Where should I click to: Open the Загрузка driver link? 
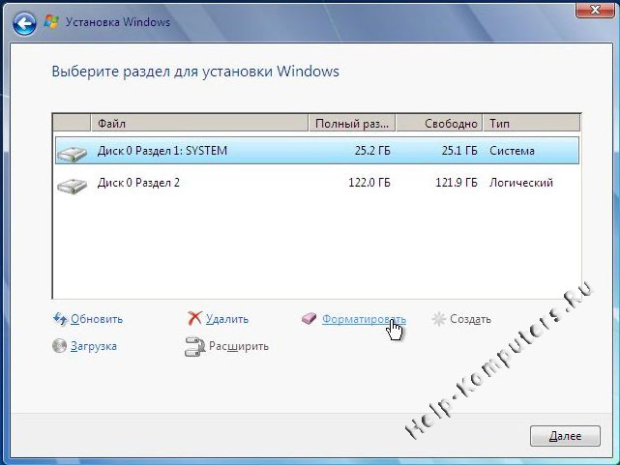coord(94,346)
